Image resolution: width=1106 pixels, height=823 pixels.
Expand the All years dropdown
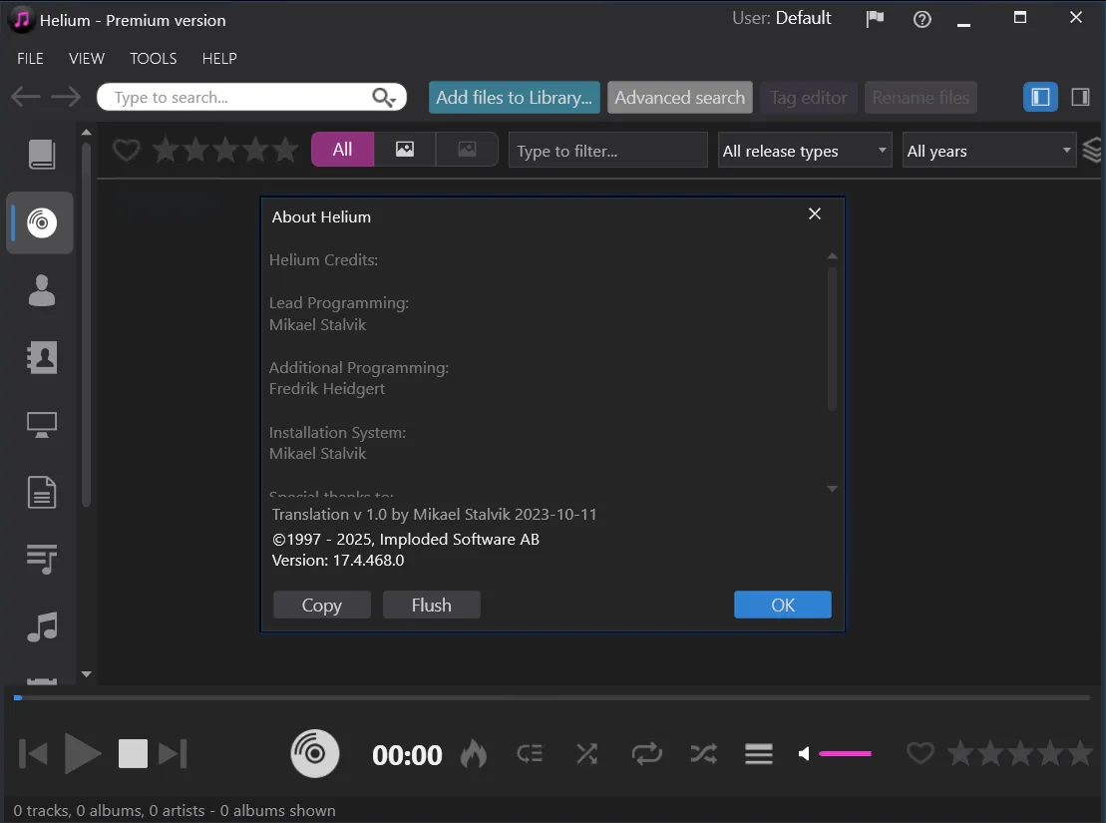pyautogui.click(x=989, y=151)
